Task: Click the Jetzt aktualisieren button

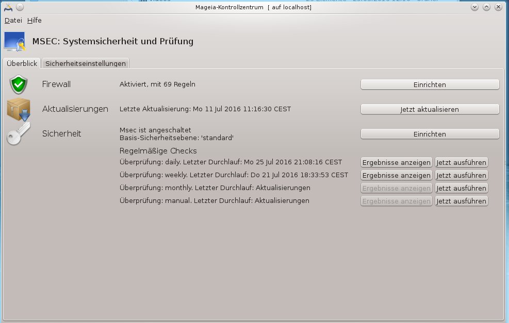Action: (x=430, y=109)
